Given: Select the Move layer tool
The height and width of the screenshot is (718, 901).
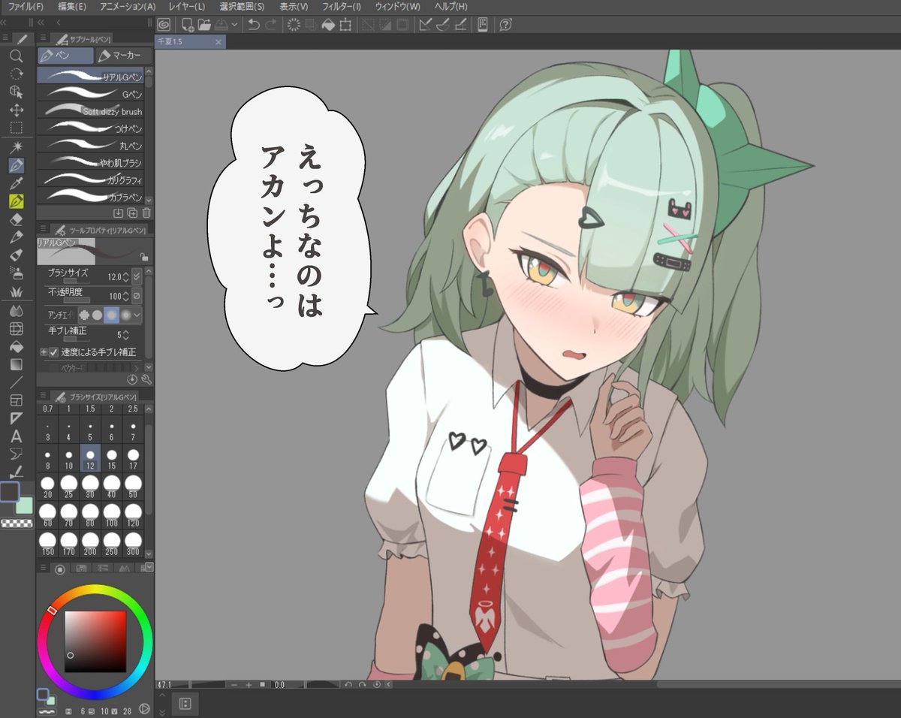Looking at the screenshot, I should 16,110.
